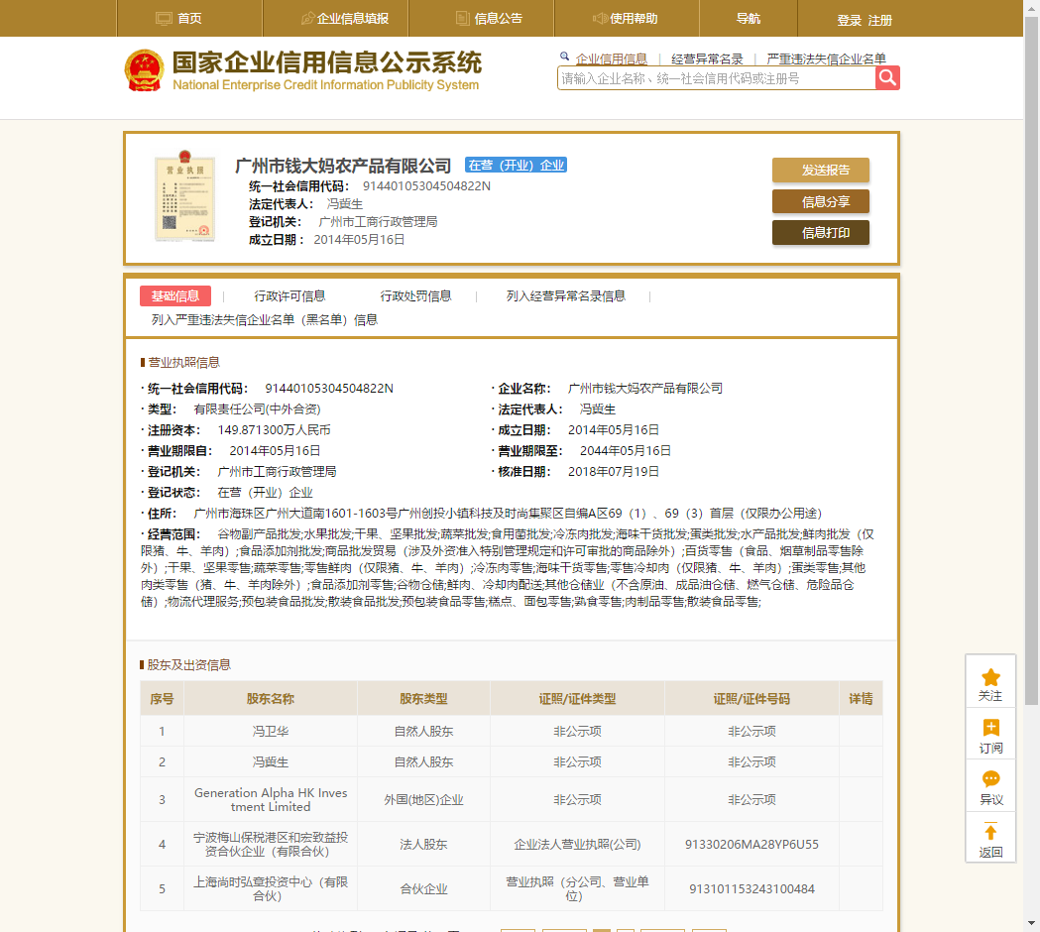Open 使用帮助 in the navigation bar
1040x932 pixels.
tap(625, 19)
